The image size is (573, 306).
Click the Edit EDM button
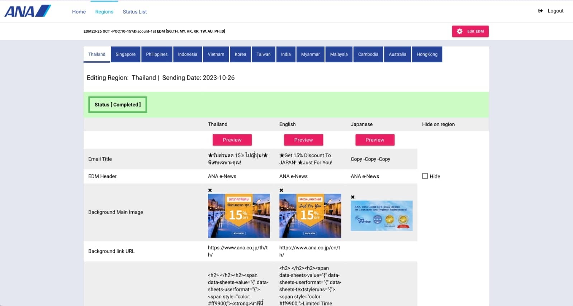(470, 31)
